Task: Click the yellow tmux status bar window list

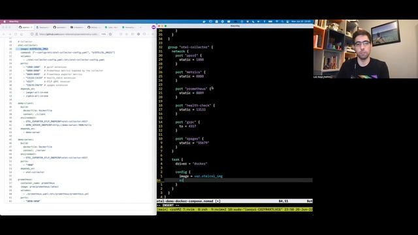Action: (234, 210)
